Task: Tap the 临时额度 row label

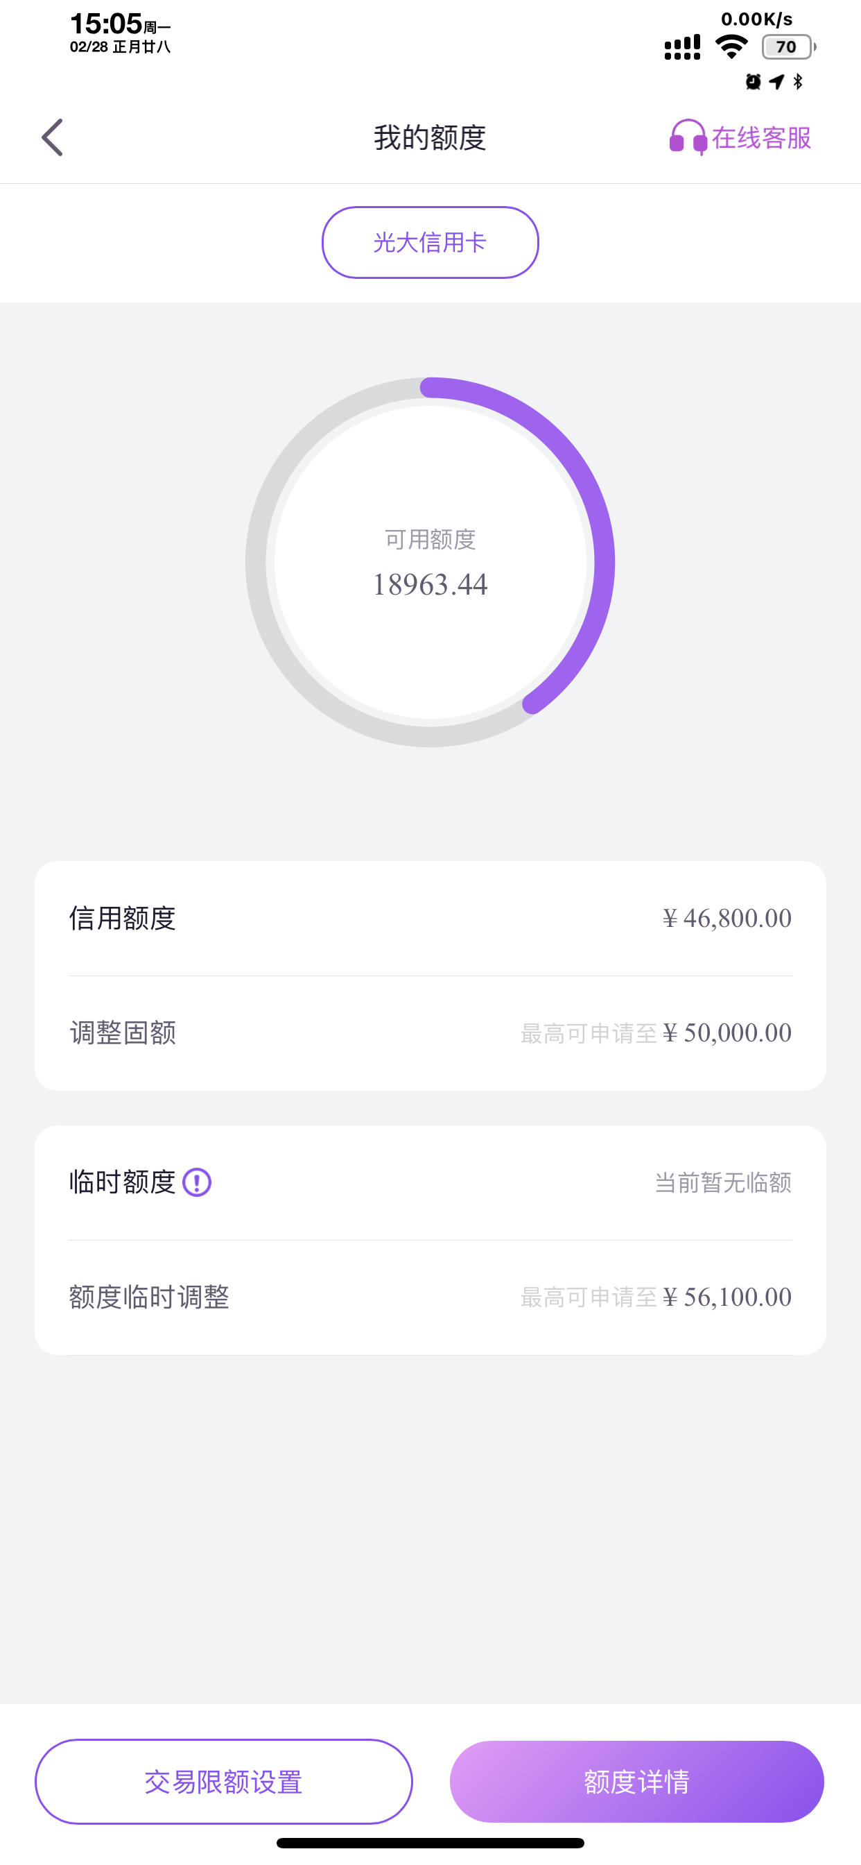Action: click(122, 1182)
